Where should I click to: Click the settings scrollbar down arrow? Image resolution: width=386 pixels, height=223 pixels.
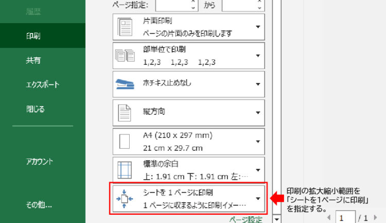click(277, 219)
